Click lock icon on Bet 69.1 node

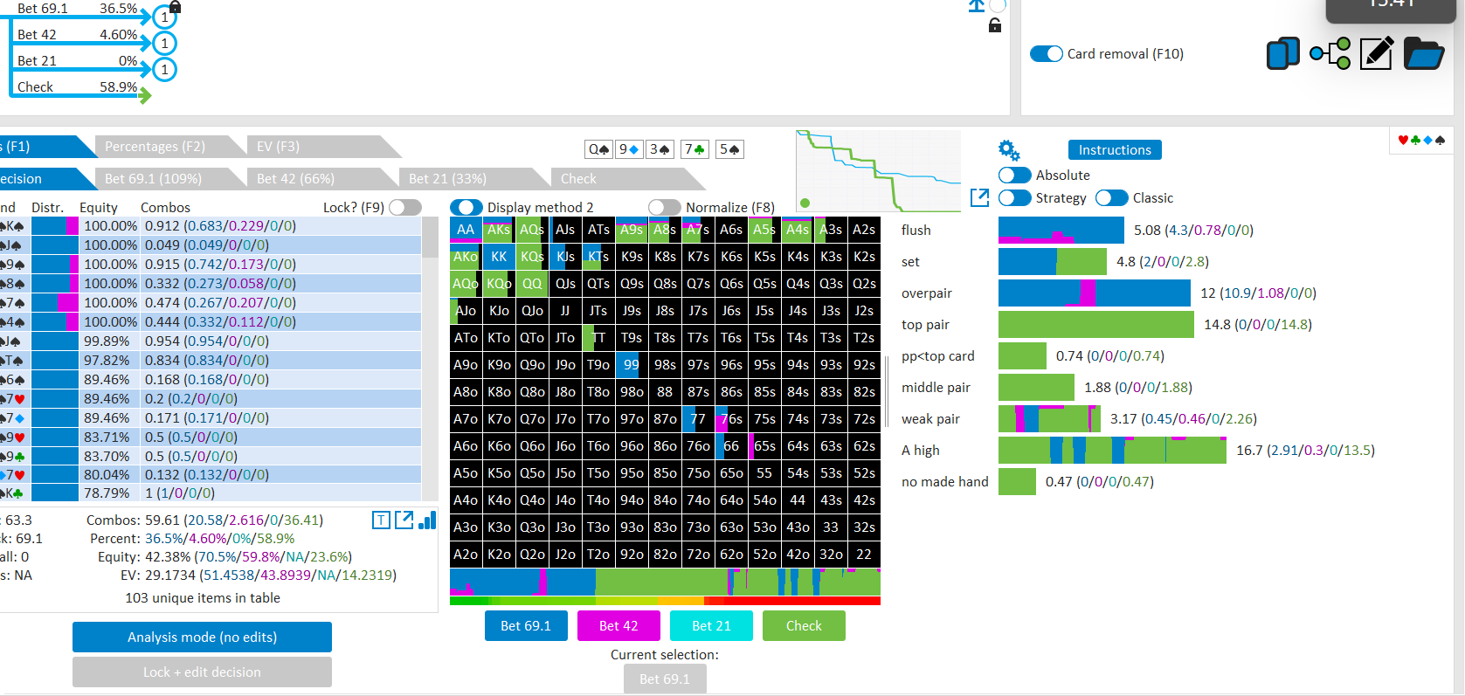tap(175, 7)
